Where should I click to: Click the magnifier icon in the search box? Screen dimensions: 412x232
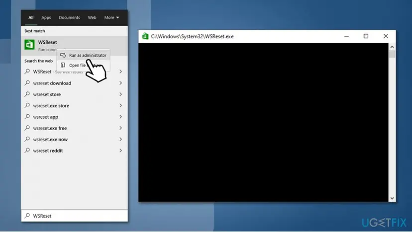coord(27,216)
